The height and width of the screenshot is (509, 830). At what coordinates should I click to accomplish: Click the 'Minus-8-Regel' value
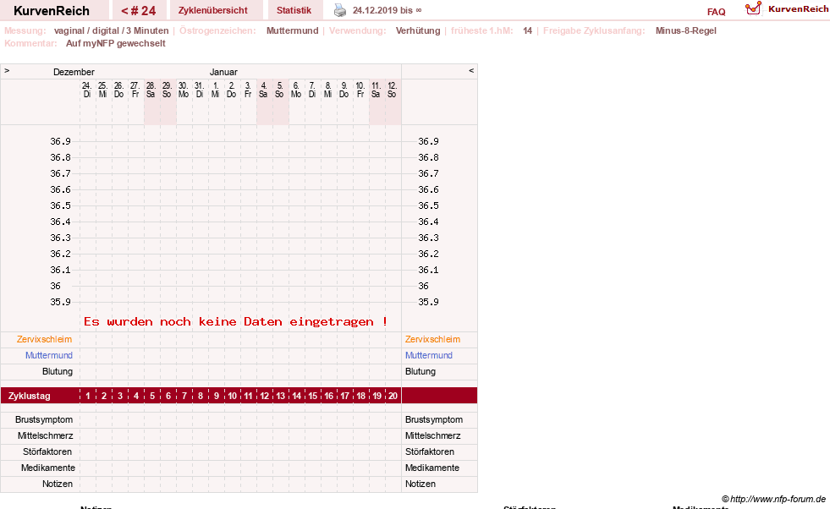pyautogui.click(x=685, y=30)
